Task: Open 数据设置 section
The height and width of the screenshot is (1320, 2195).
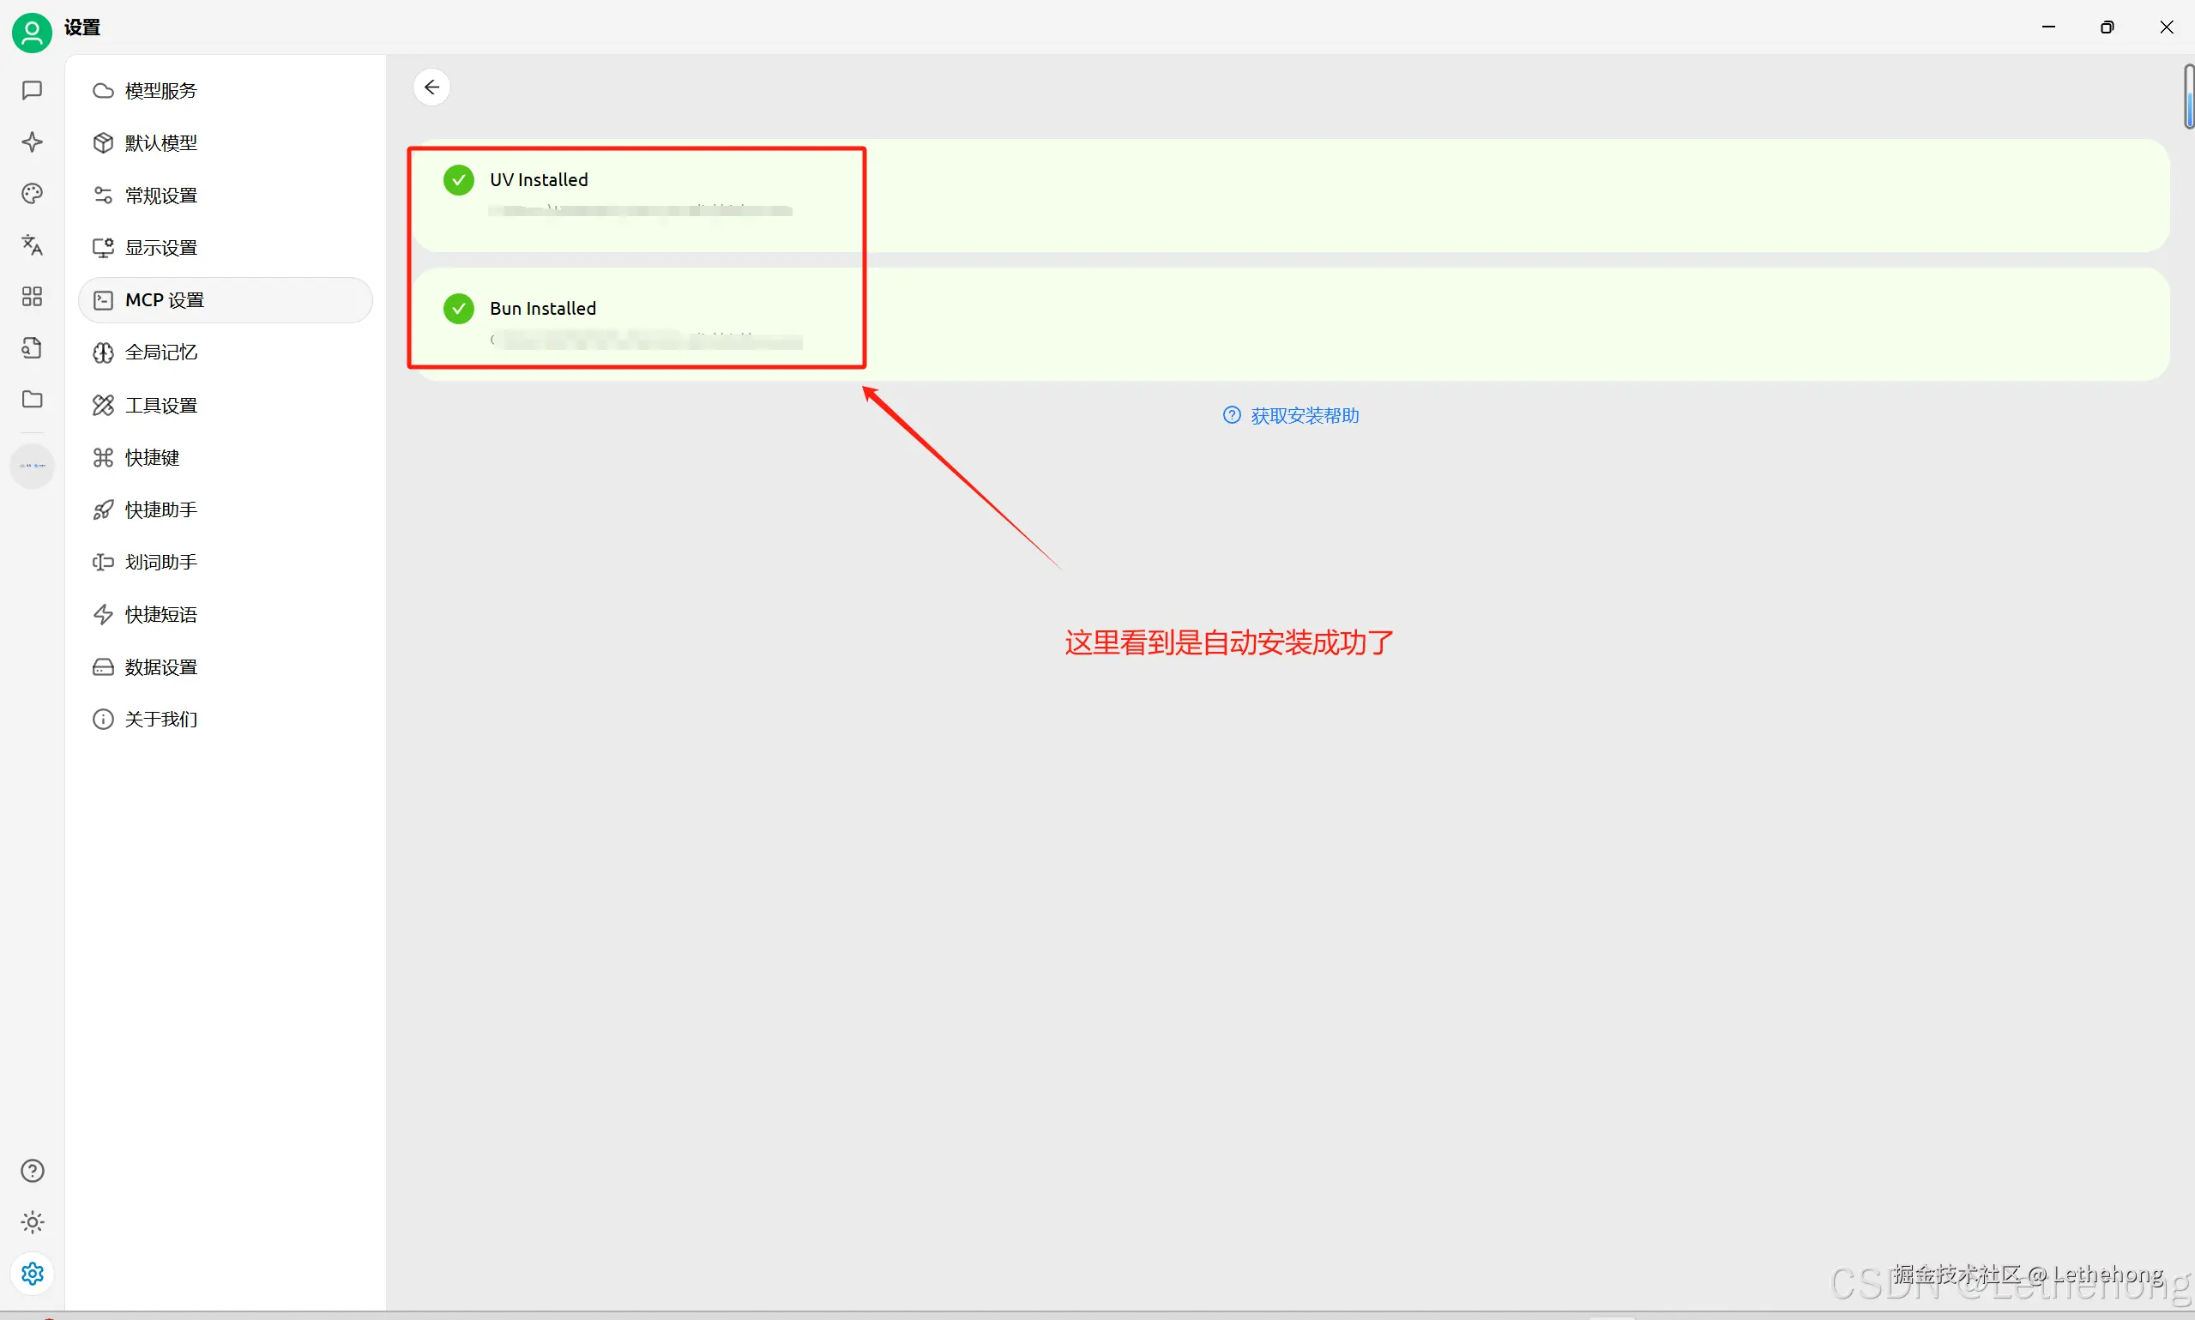Action: [x=160, y=667]
